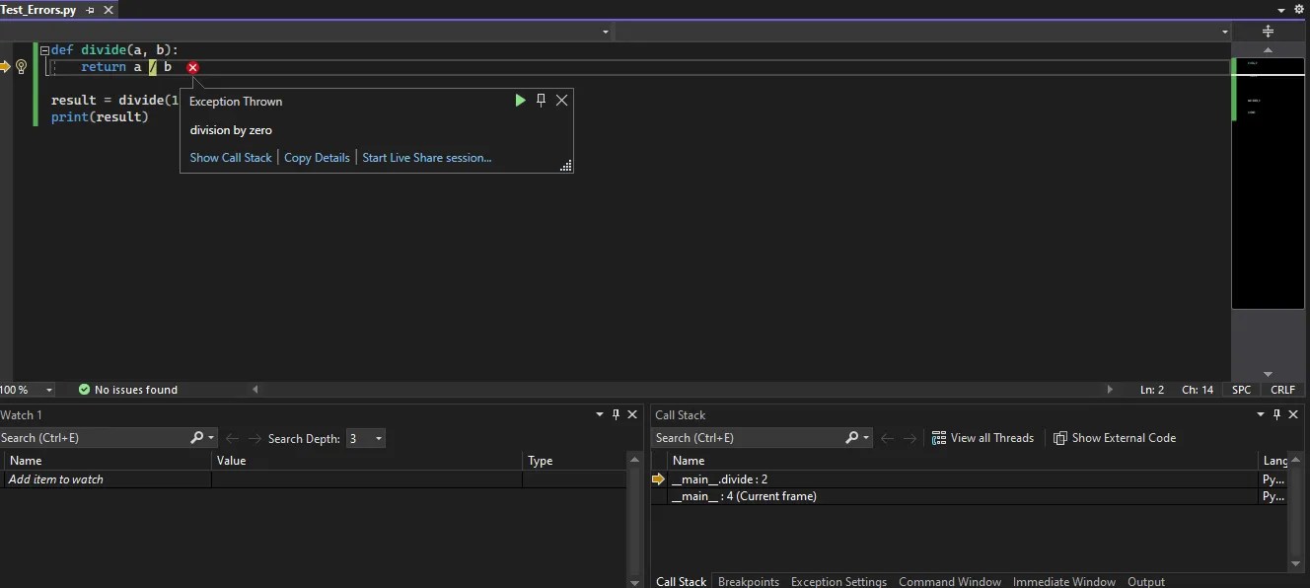
Task: Click the settings gear in the top-right corner
Action: (x=1299, y=8)
